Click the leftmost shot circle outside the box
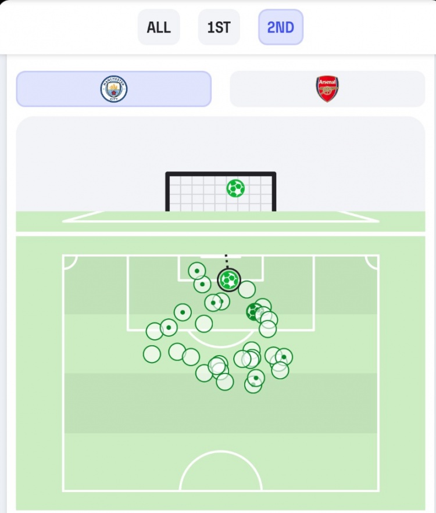The height and width of the screenshot is (513, 436). click(x=152, y=354)
